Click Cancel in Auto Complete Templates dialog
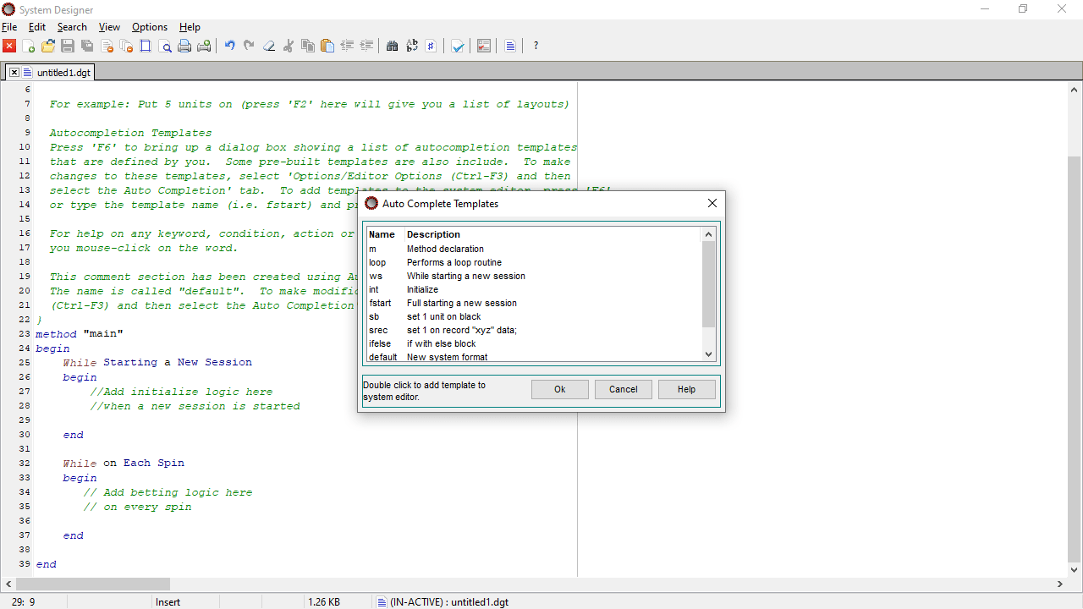Viewport: 1083px width, 609px height. 624,389
